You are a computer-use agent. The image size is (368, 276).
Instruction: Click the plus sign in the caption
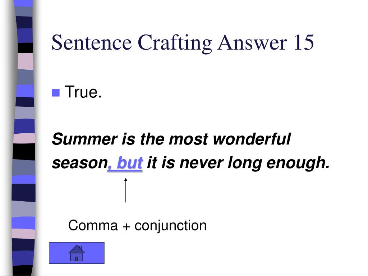(x=126, y=227)
